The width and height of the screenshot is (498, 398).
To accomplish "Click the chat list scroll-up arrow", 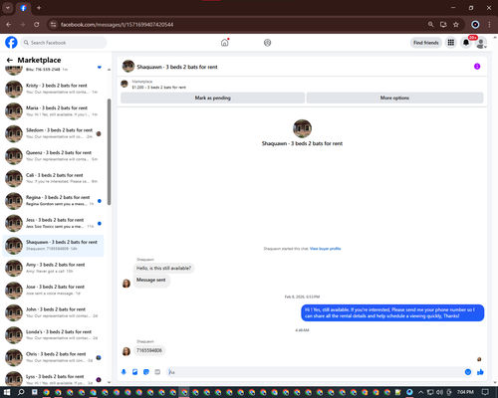I will click(x=109, y=70).
